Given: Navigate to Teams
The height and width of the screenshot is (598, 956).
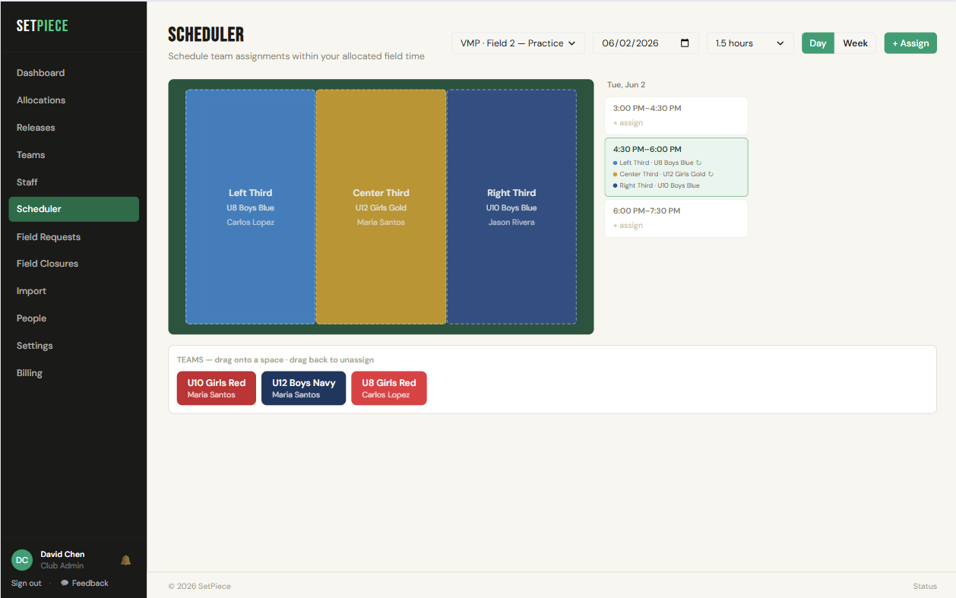Looking at the screenshot, I should coord(74,155).
